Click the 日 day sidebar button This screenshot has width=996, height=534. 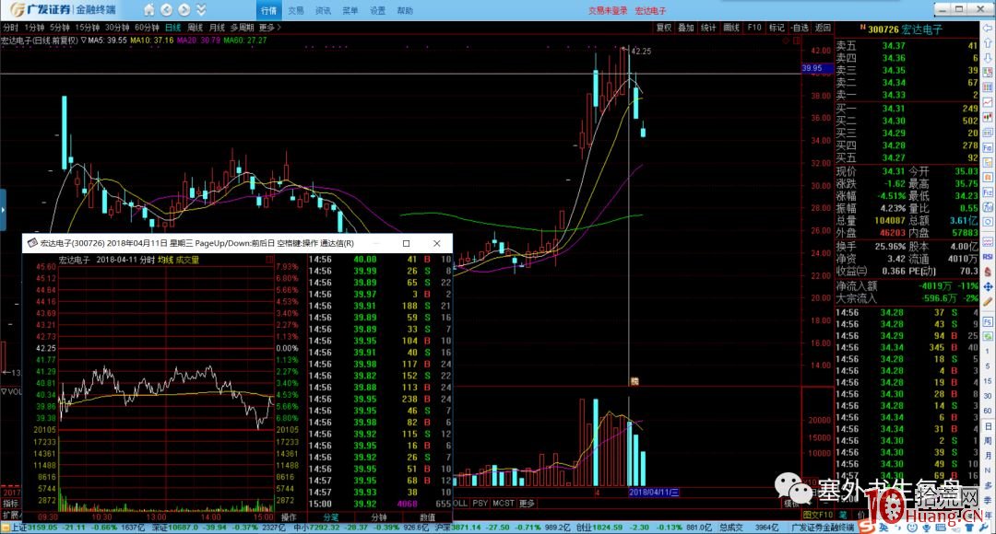(989, 426)
